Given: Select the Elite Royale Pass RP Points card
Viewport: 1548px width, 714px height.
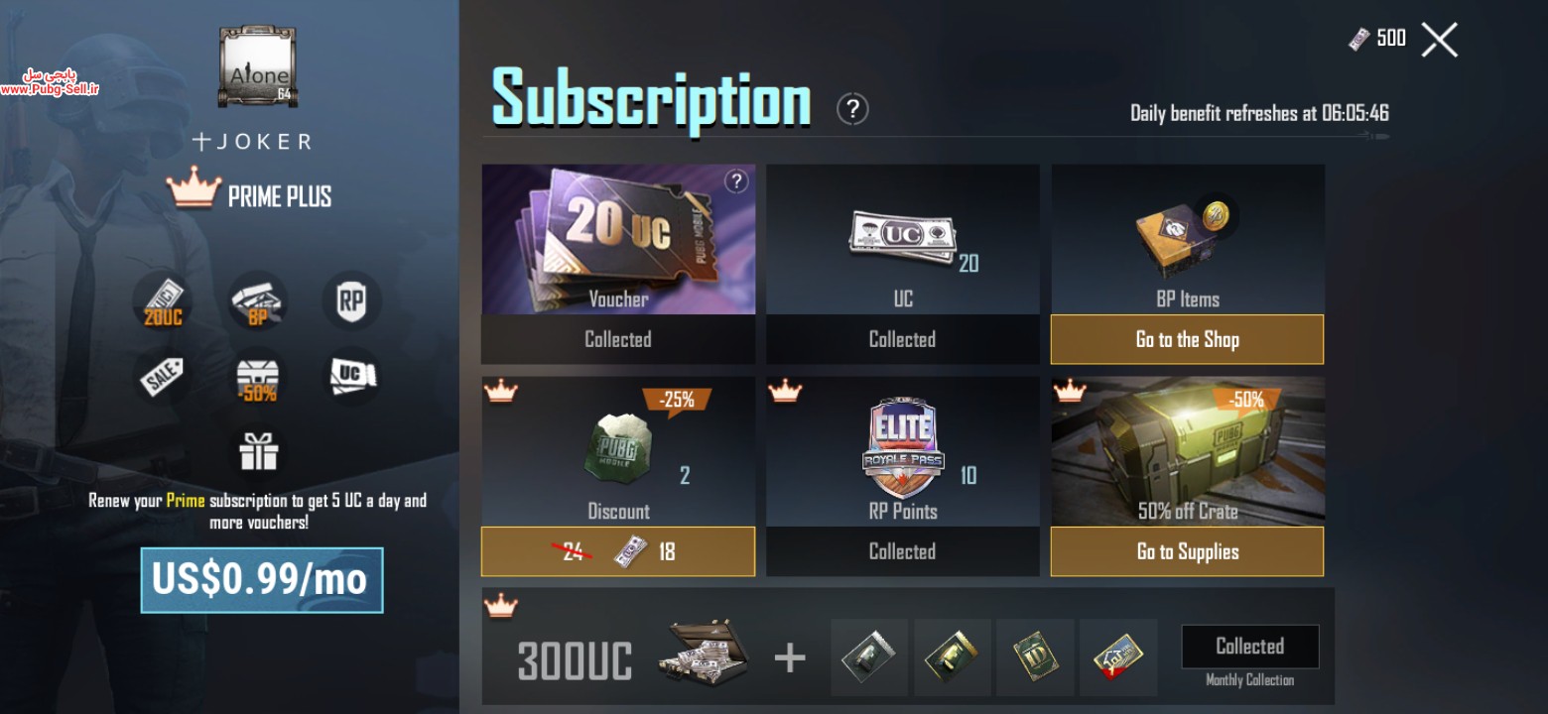Looking at the screenshot, I should coord(903,451).
